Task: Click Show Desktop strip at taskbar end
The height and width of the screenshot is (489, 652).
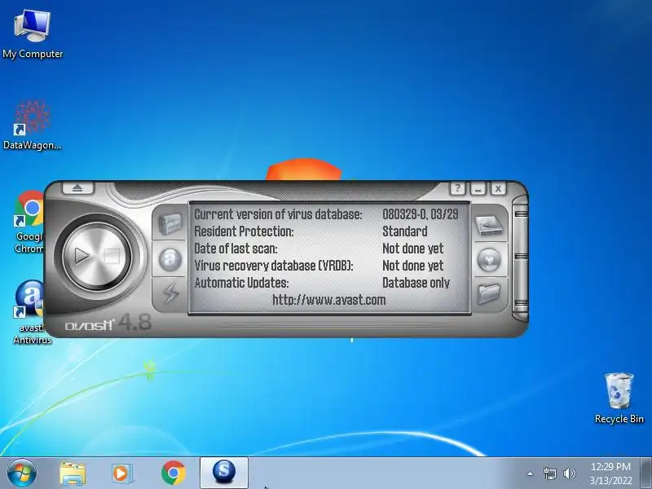Action: pos(646,474)
